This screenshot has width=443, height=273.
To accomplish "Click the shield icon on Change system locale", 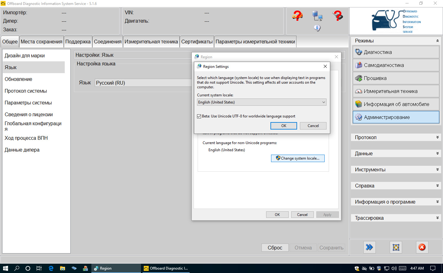I will (x=278, y=158).
